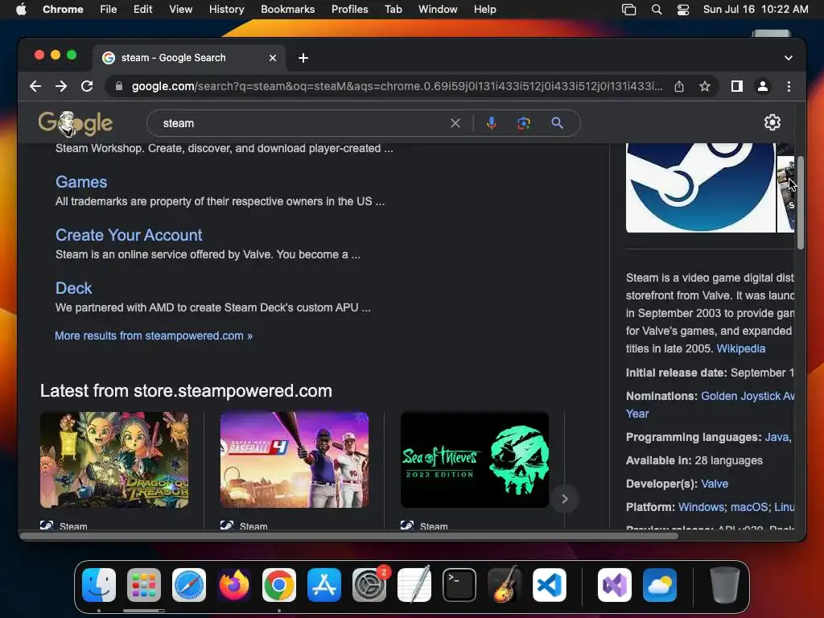Start voice search with the microphone icon

click(492, 123)
